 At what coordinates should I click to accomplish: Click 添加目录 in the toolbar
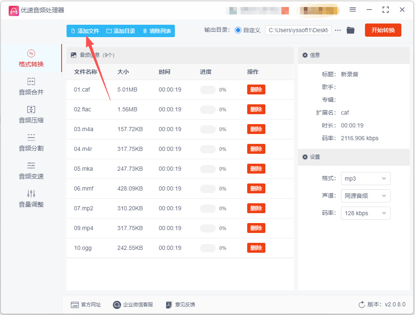coord(121,31)
